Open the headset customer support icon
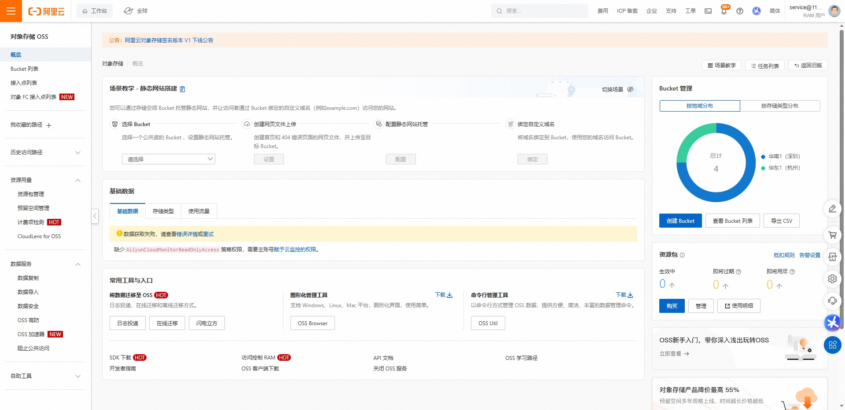The height and width of the screenshot is (410, 845). pyautogui.click(x=832, y=301)
